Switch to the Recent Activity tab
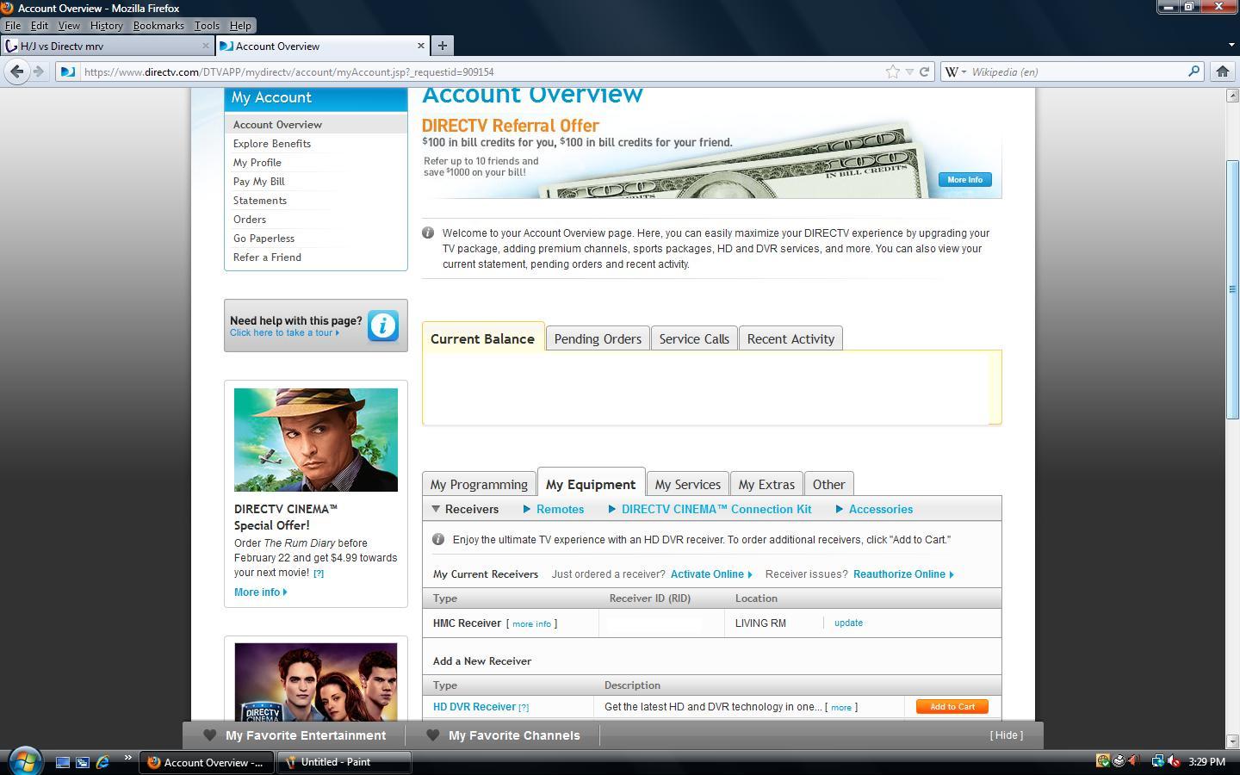The height and width of the screenshot is (775, 1240). [790, 338]
